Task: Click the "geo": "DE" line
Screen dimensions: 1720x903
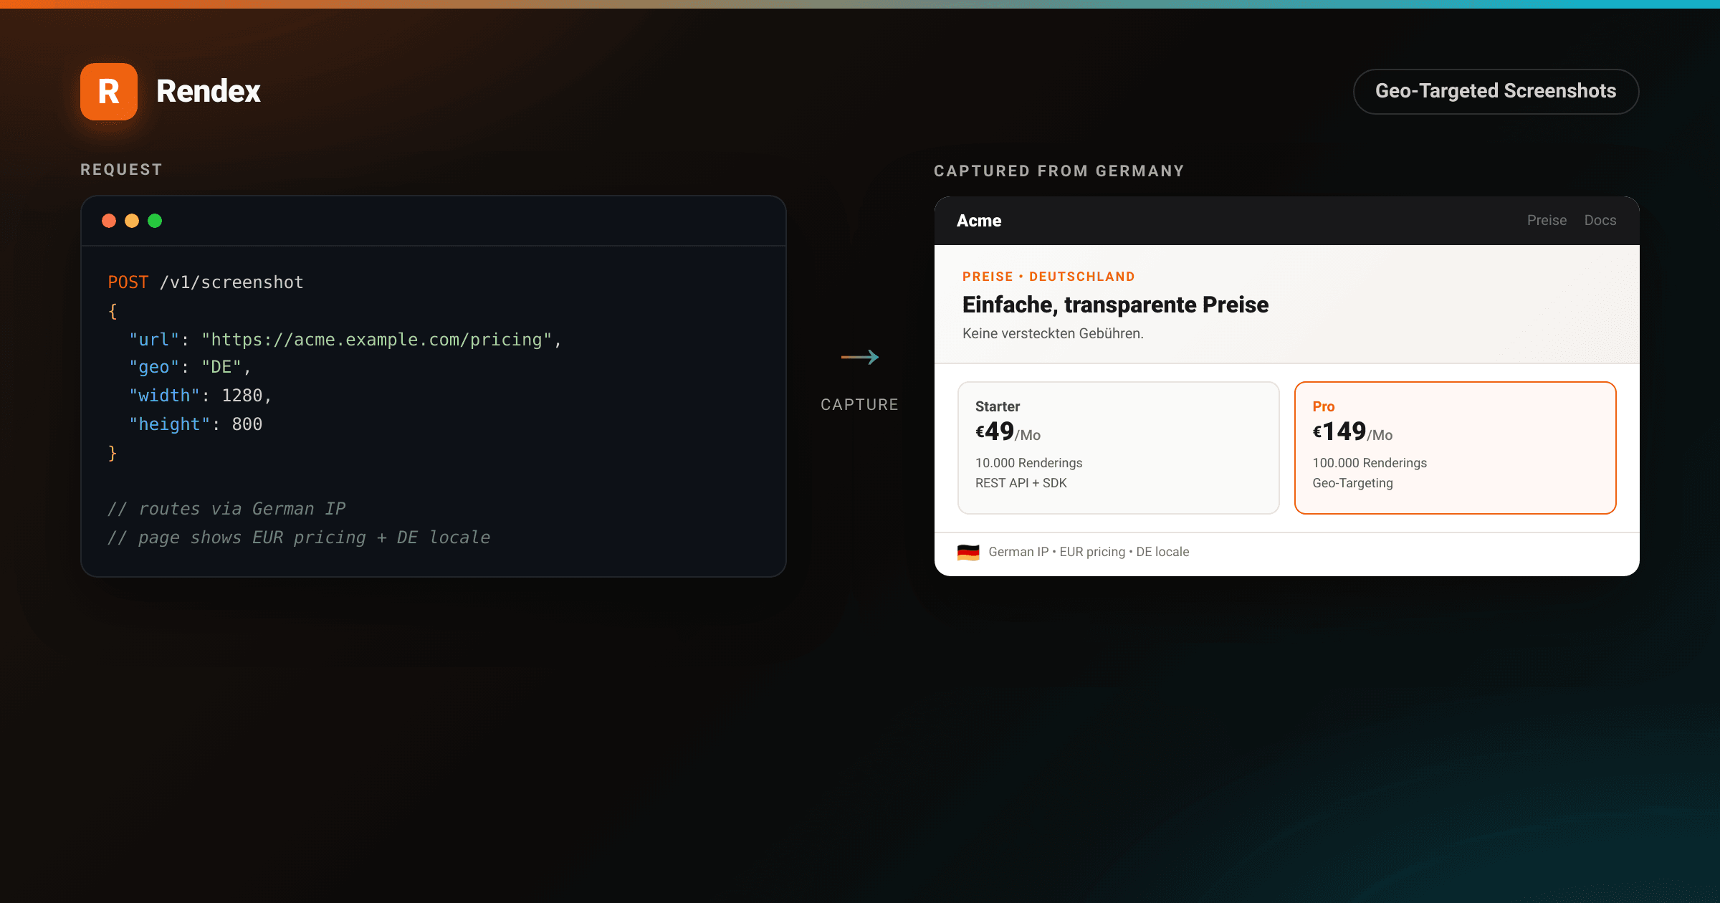Action: tap(190, 367)
